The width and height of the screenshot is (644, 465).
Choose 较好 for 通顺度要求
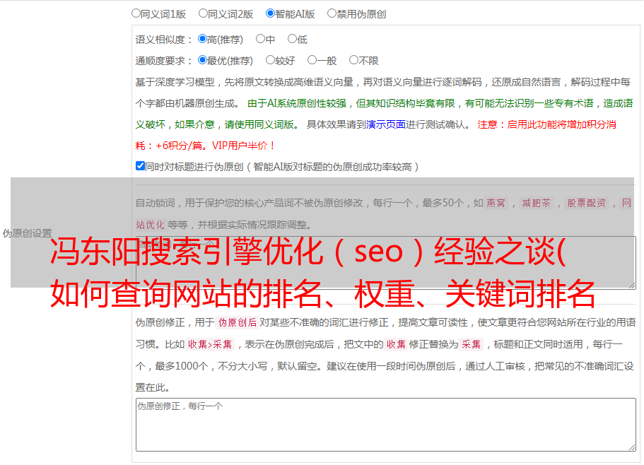click(x=270, y=60)
